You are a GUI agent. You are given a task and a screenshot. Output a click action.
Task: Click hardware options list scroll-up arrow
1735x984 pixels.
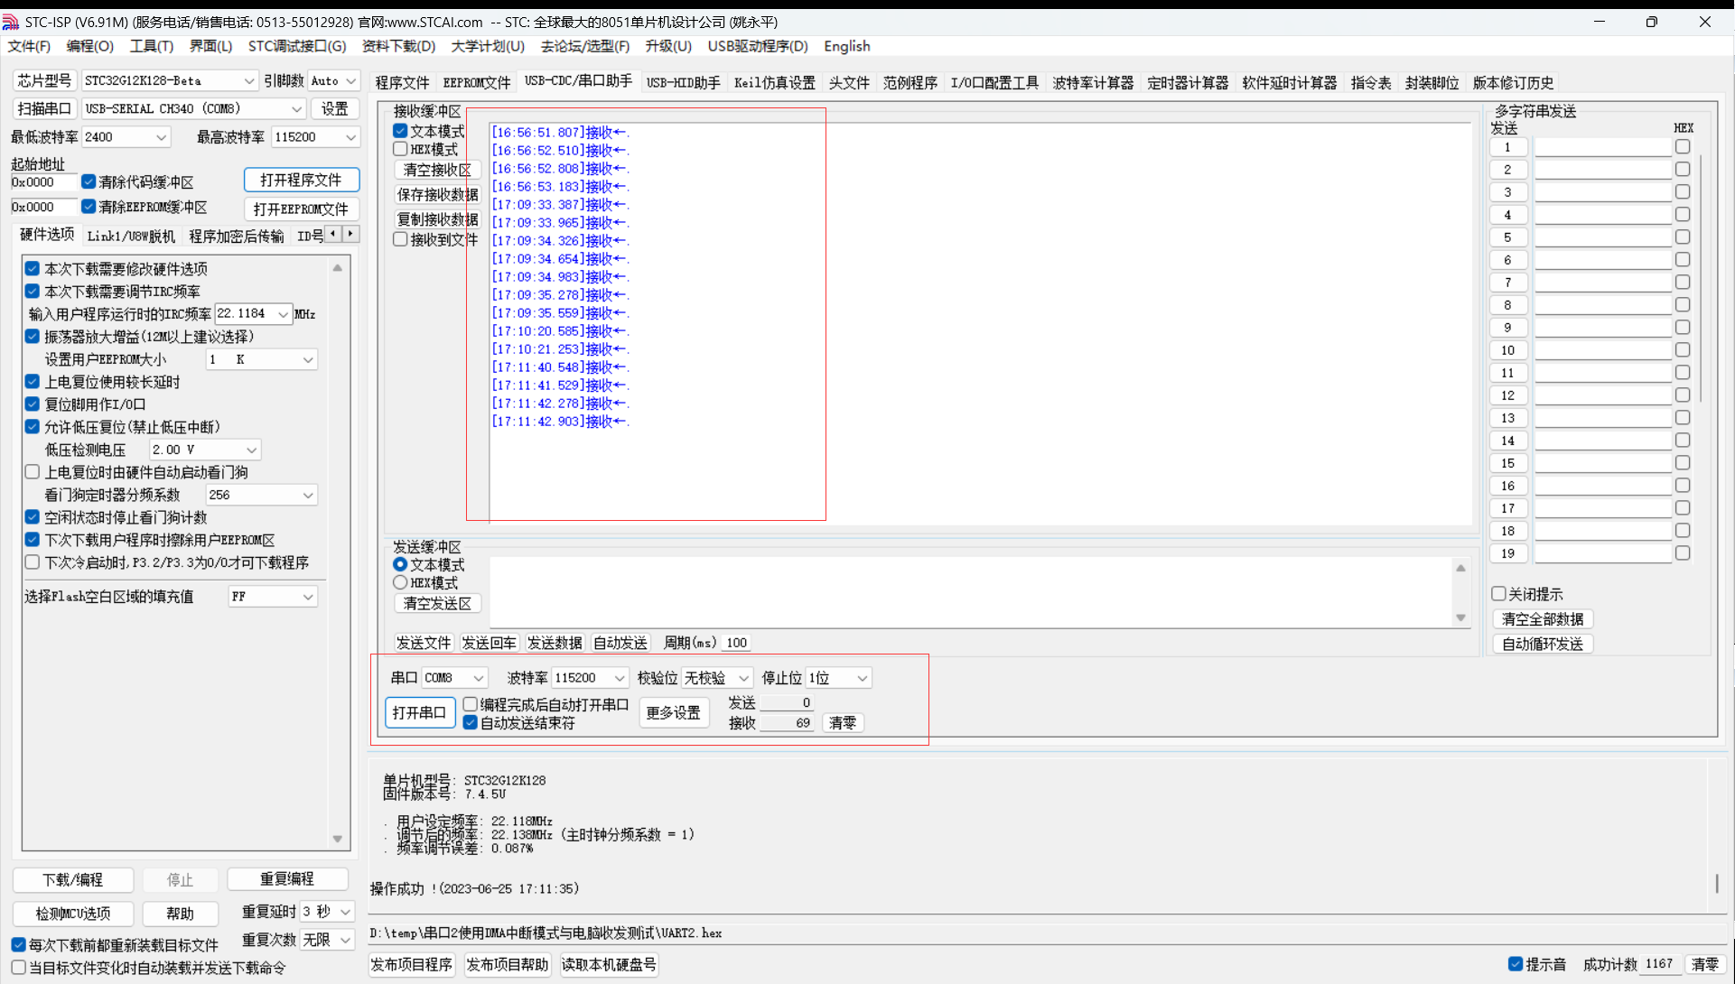338,268
